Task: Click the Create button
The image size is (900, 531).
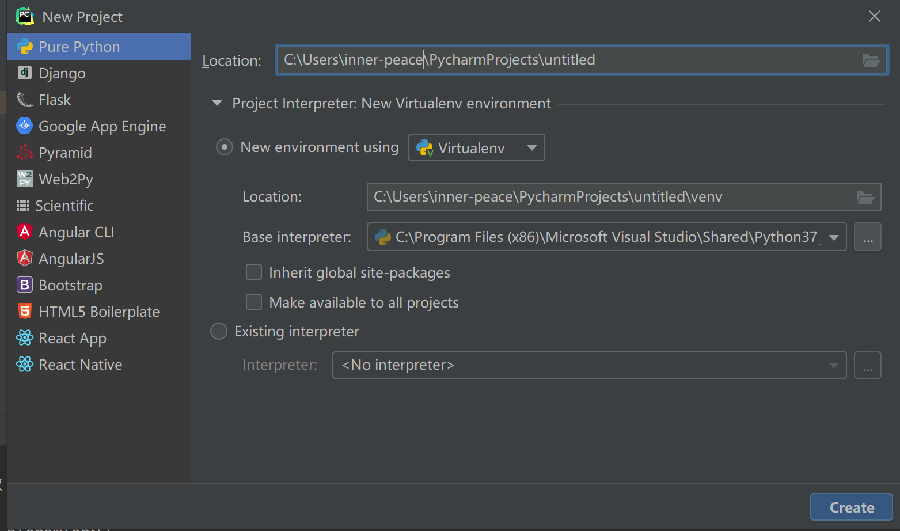Action: pyautogui.click(x=852, y=507)
